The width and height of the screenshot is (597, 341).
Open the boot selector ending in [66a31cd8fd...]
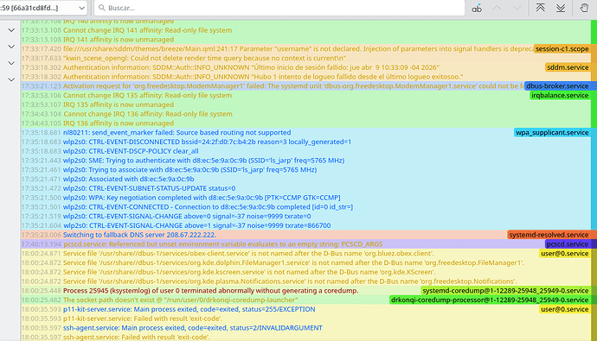(x=43, y=8)
